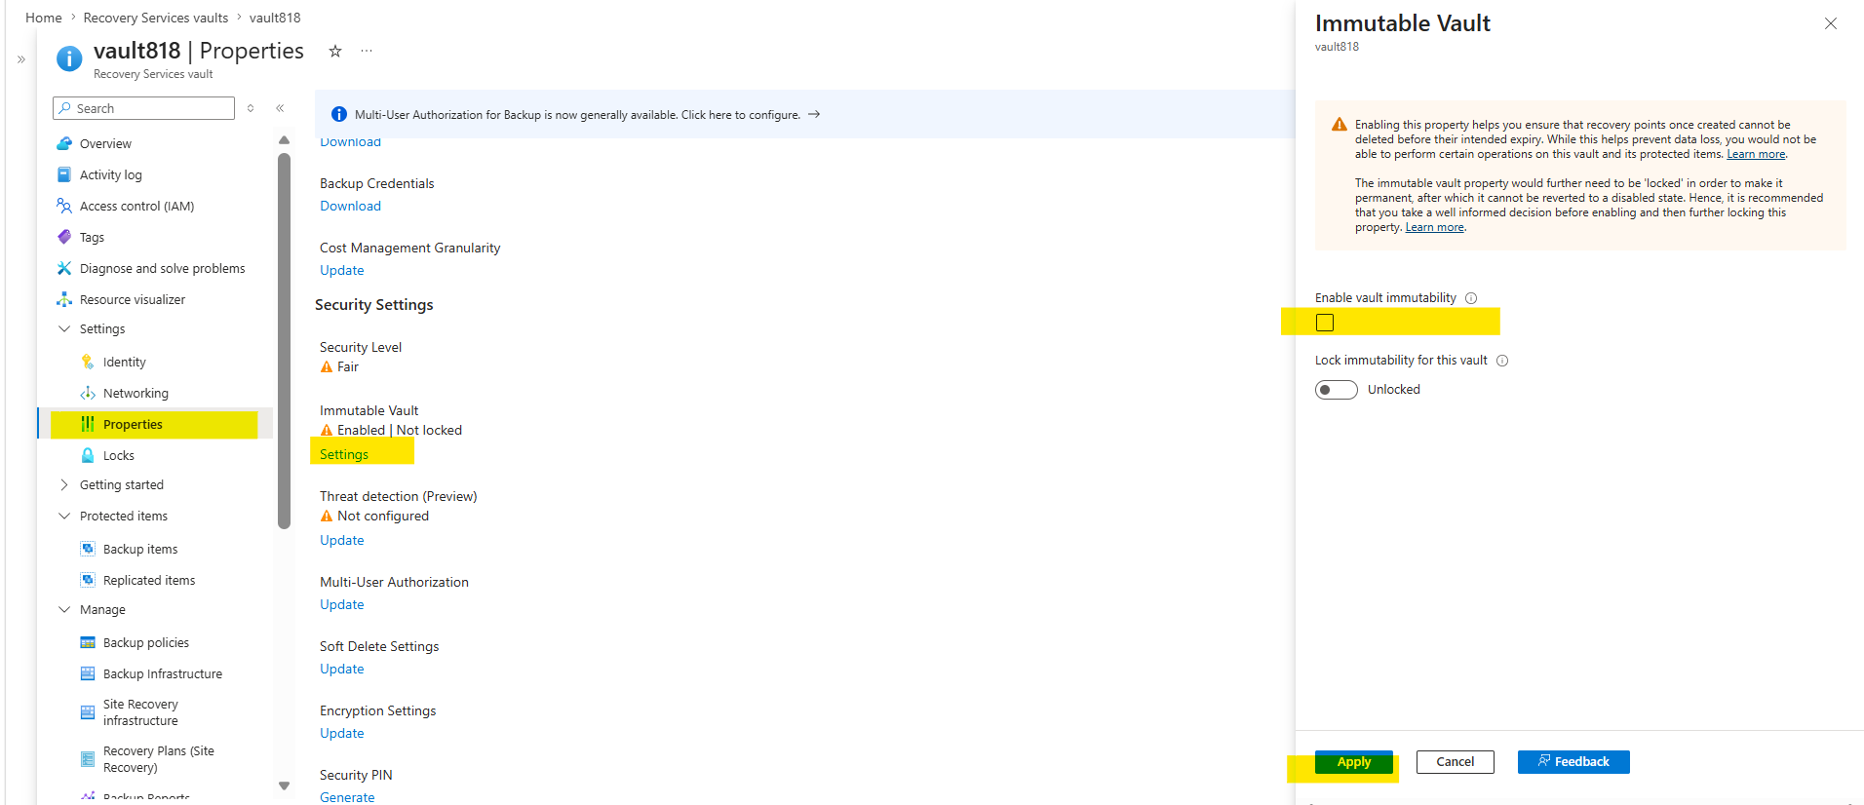This screenshot has width=1864, height=805.
Task: Click the Identity key icon
Action: coord(88,362)
